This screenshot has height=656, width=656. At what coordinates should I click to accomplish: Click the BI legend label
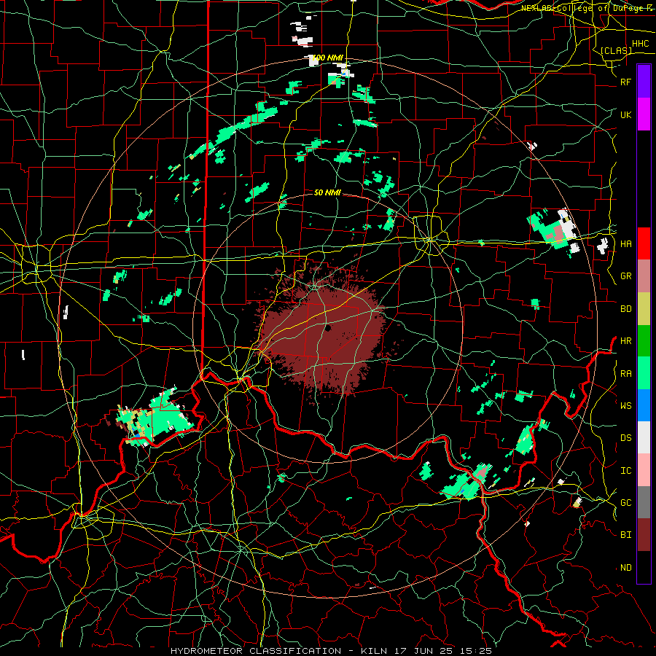625,535
